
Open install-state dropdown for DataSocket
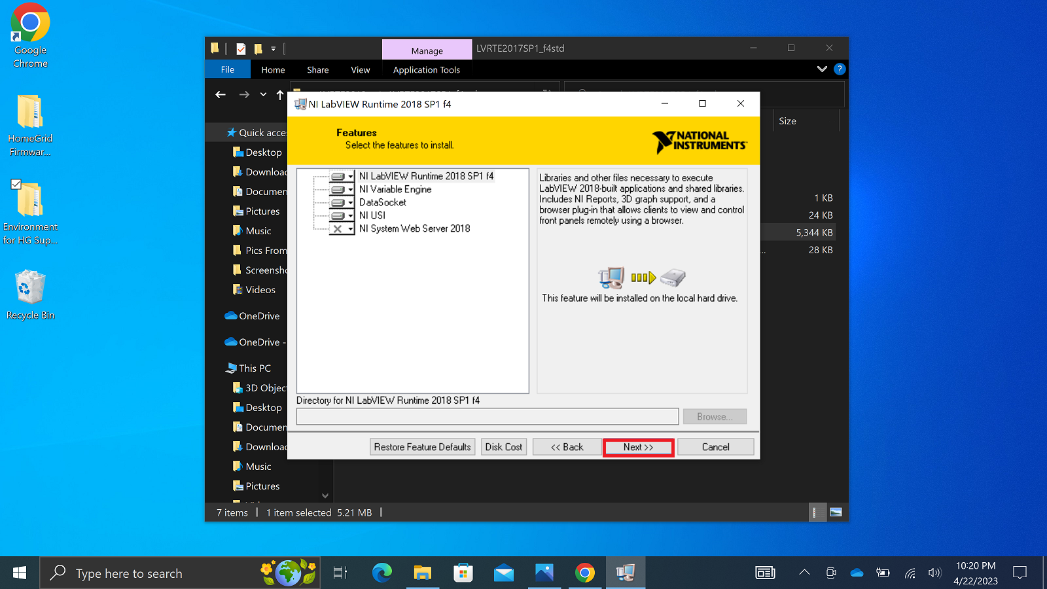point(342,202)
